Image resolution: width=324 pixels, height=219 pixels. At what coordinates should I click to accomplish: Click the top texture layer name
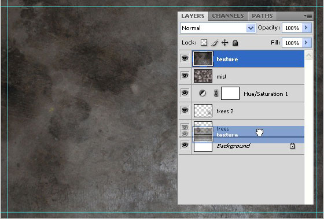coord(227,60)
